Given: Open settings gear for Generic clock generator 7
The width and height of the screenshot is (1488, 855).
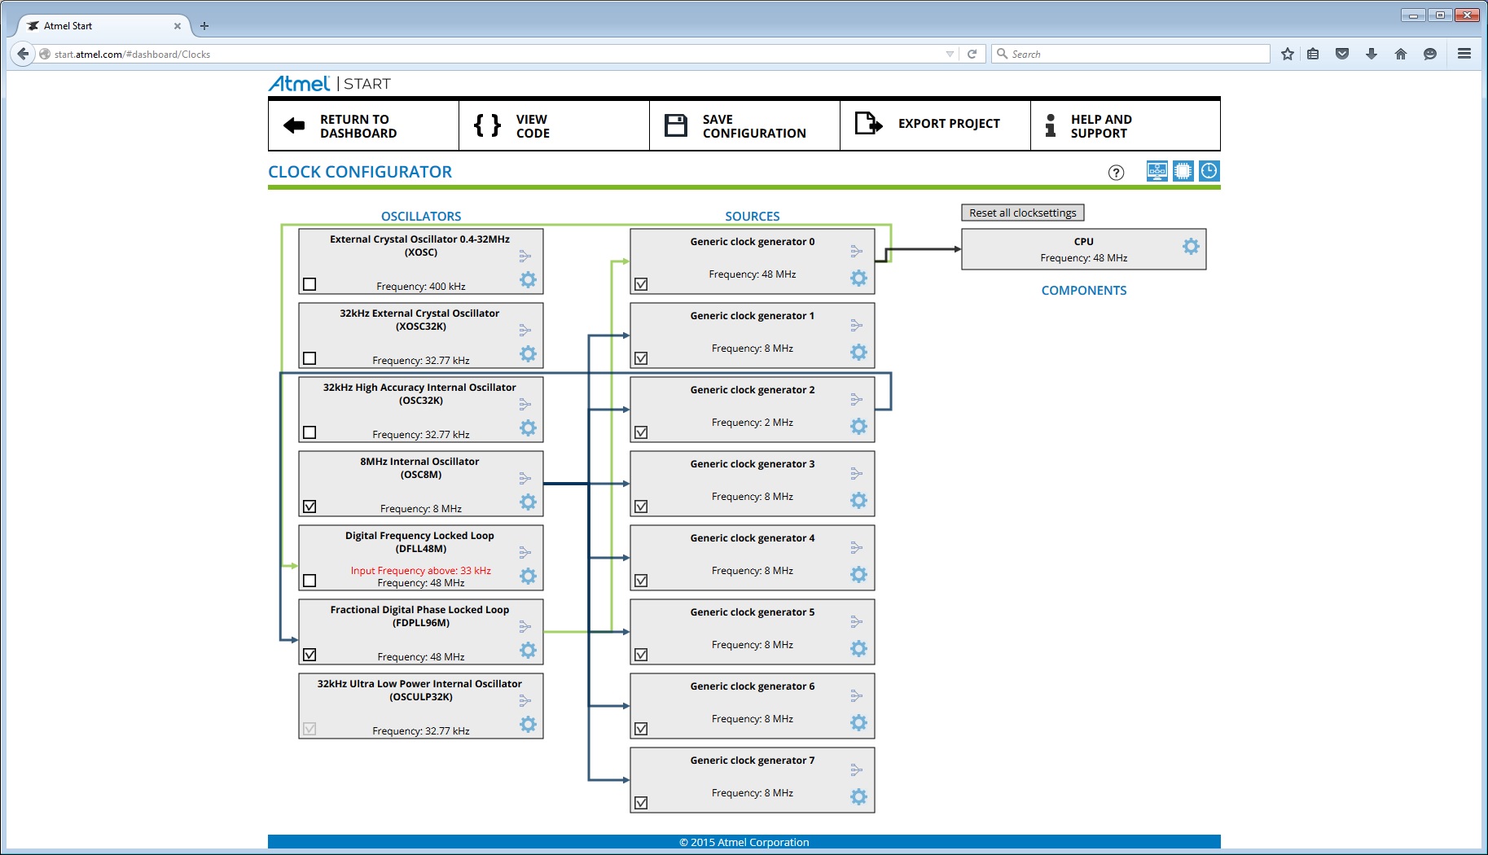Looking at the screenshot, I should click(859, 797).
